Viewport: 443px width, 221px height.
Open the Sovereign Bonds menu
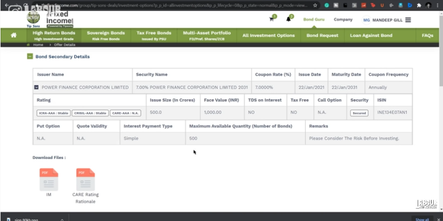[x=106, y=35]
